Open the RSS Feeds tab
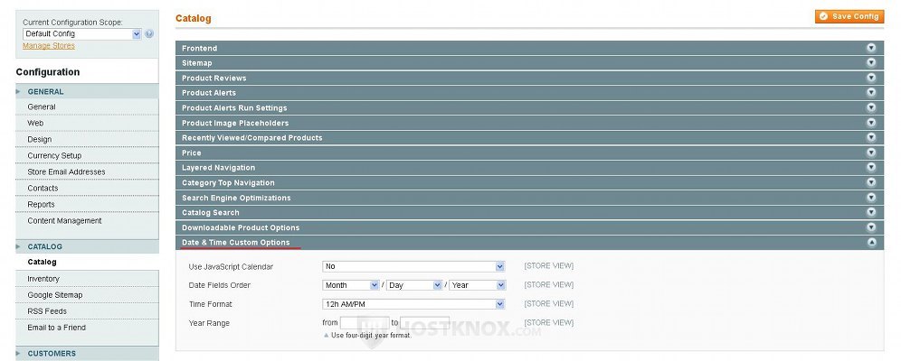901x361 pixels. [x=87, y=311]
